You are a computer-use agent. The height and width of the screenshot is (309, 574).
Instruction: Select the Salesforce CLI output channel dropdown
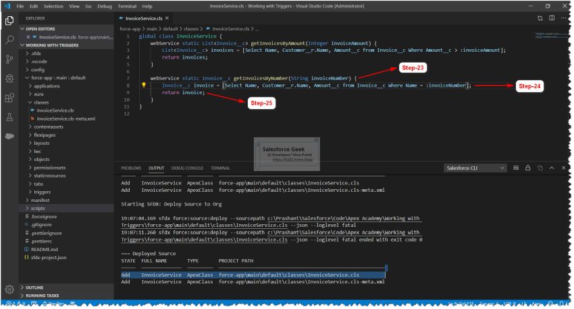tap(475, 168)
